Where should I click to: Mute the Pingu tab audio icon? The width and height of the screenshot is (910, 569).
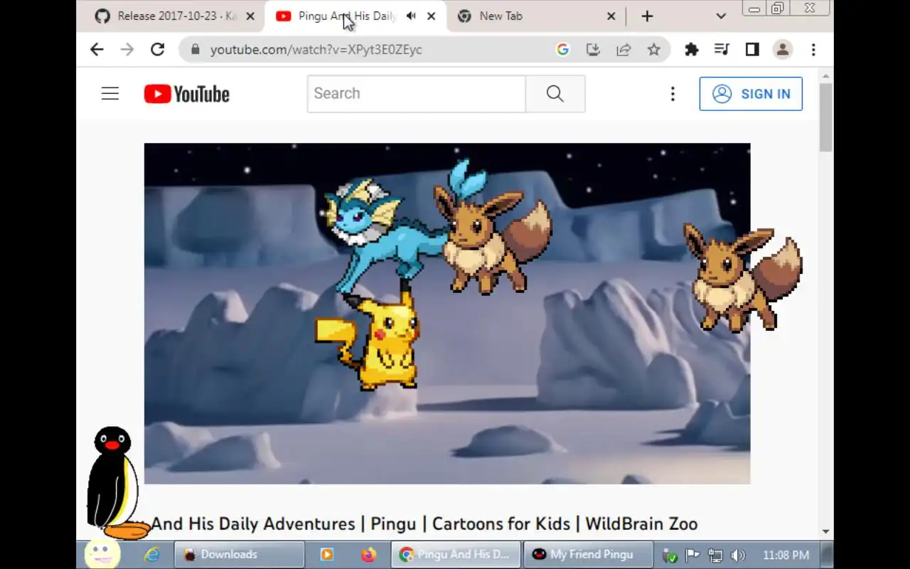pos(411,16)
